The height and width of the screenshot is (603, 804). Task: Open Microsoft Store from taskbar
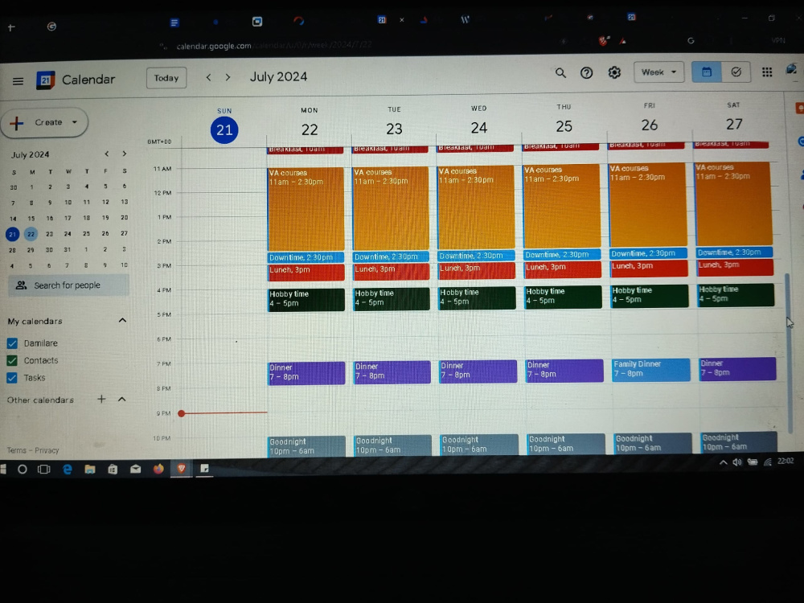point(113,470)
